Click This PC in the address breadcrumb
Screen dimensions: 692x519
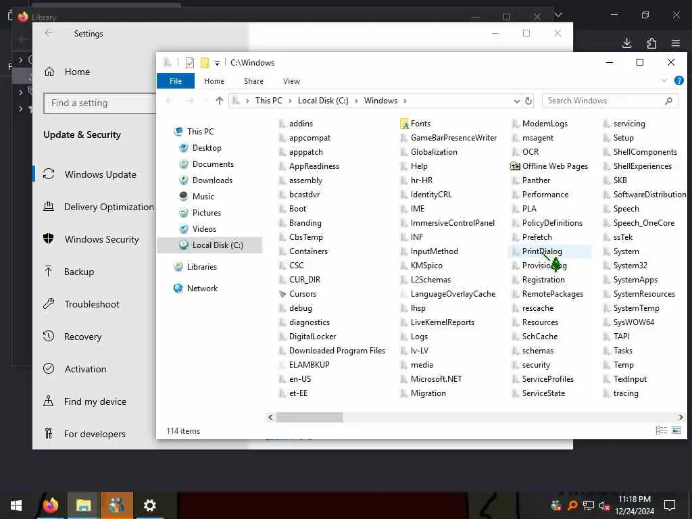coord(268,101)
